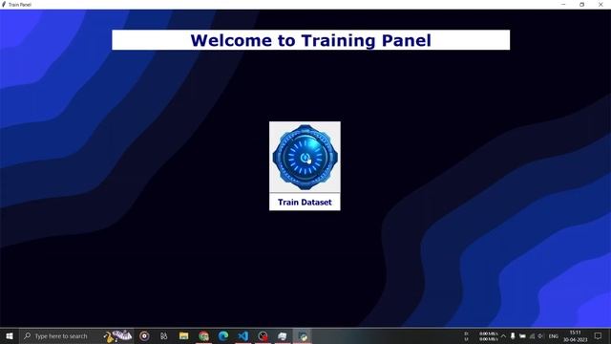The height and width of the screenshot is (344, 611).
Task: Click the Train Dataset gear image button
Action: 305,157
